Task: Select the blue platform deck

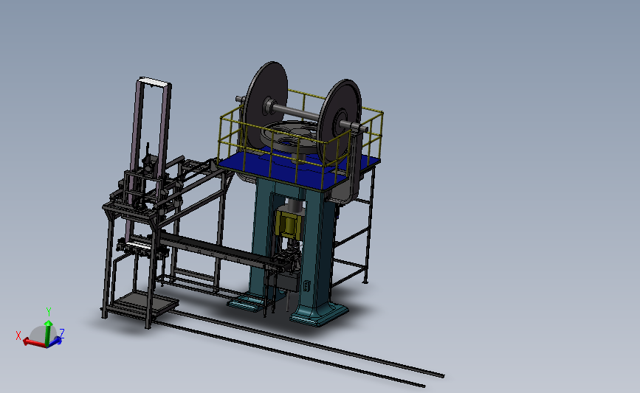Action: pyautogui.click(x=300, y=168)
